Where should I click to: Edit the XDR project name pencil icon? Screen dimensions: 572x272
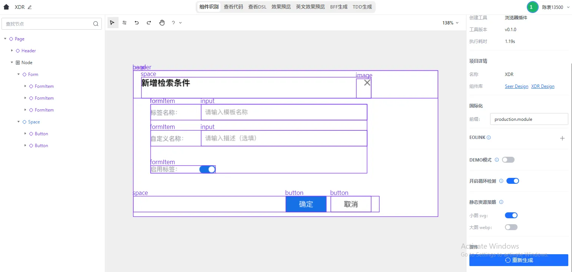(x=30, y=7)
